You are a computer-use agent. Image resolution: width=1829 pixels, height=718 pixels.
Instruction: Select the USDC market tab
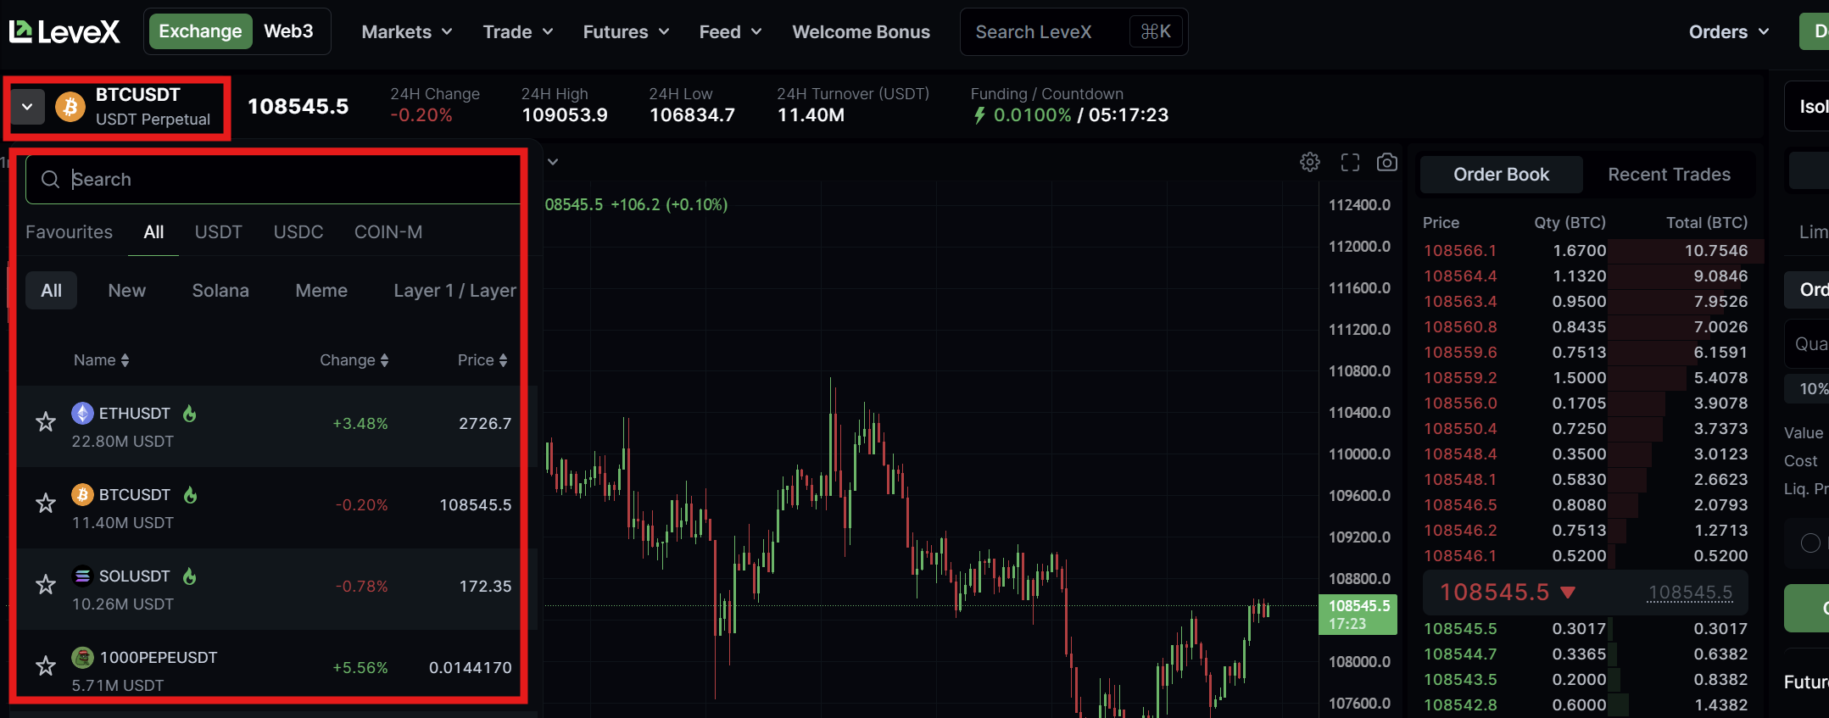[298, 231]
